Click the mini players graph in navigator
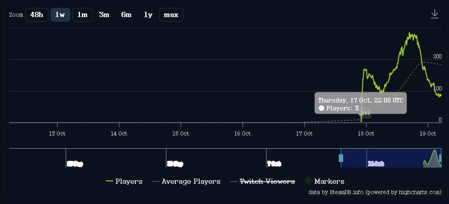This screenshot has width=449, height=204. click(432, 158)
